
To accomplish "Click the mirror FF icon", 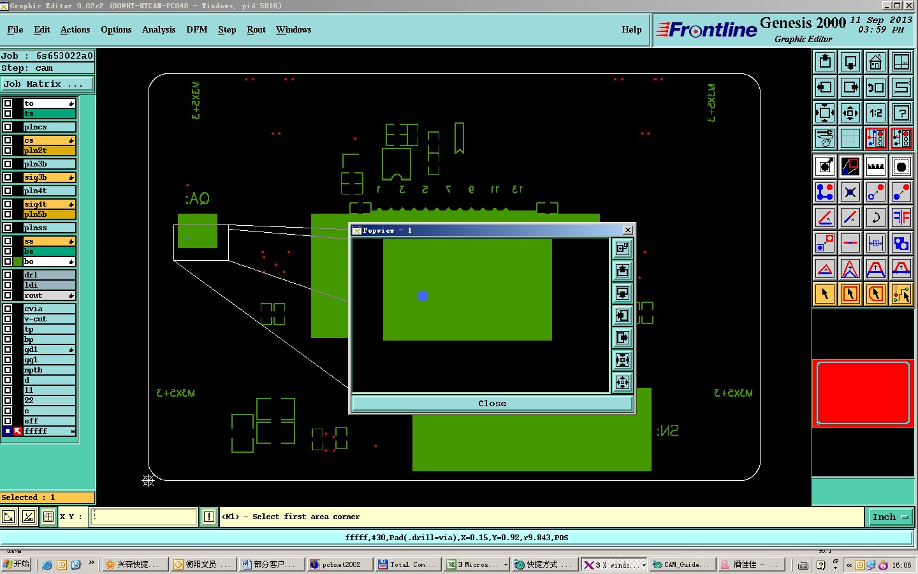I will (x=901, y=217).
